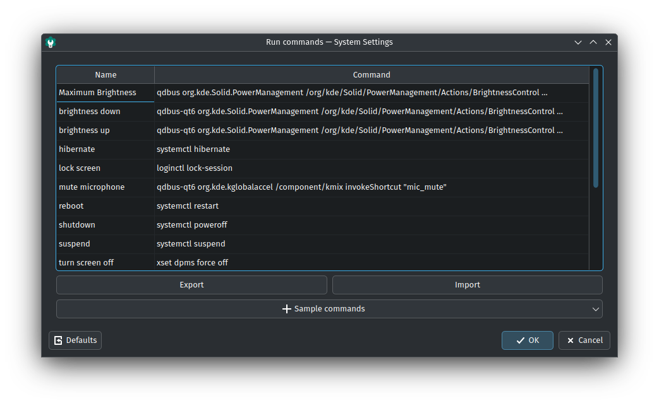659x406 pixels.
Task: Select the reboot name cell
Action: 106,206
